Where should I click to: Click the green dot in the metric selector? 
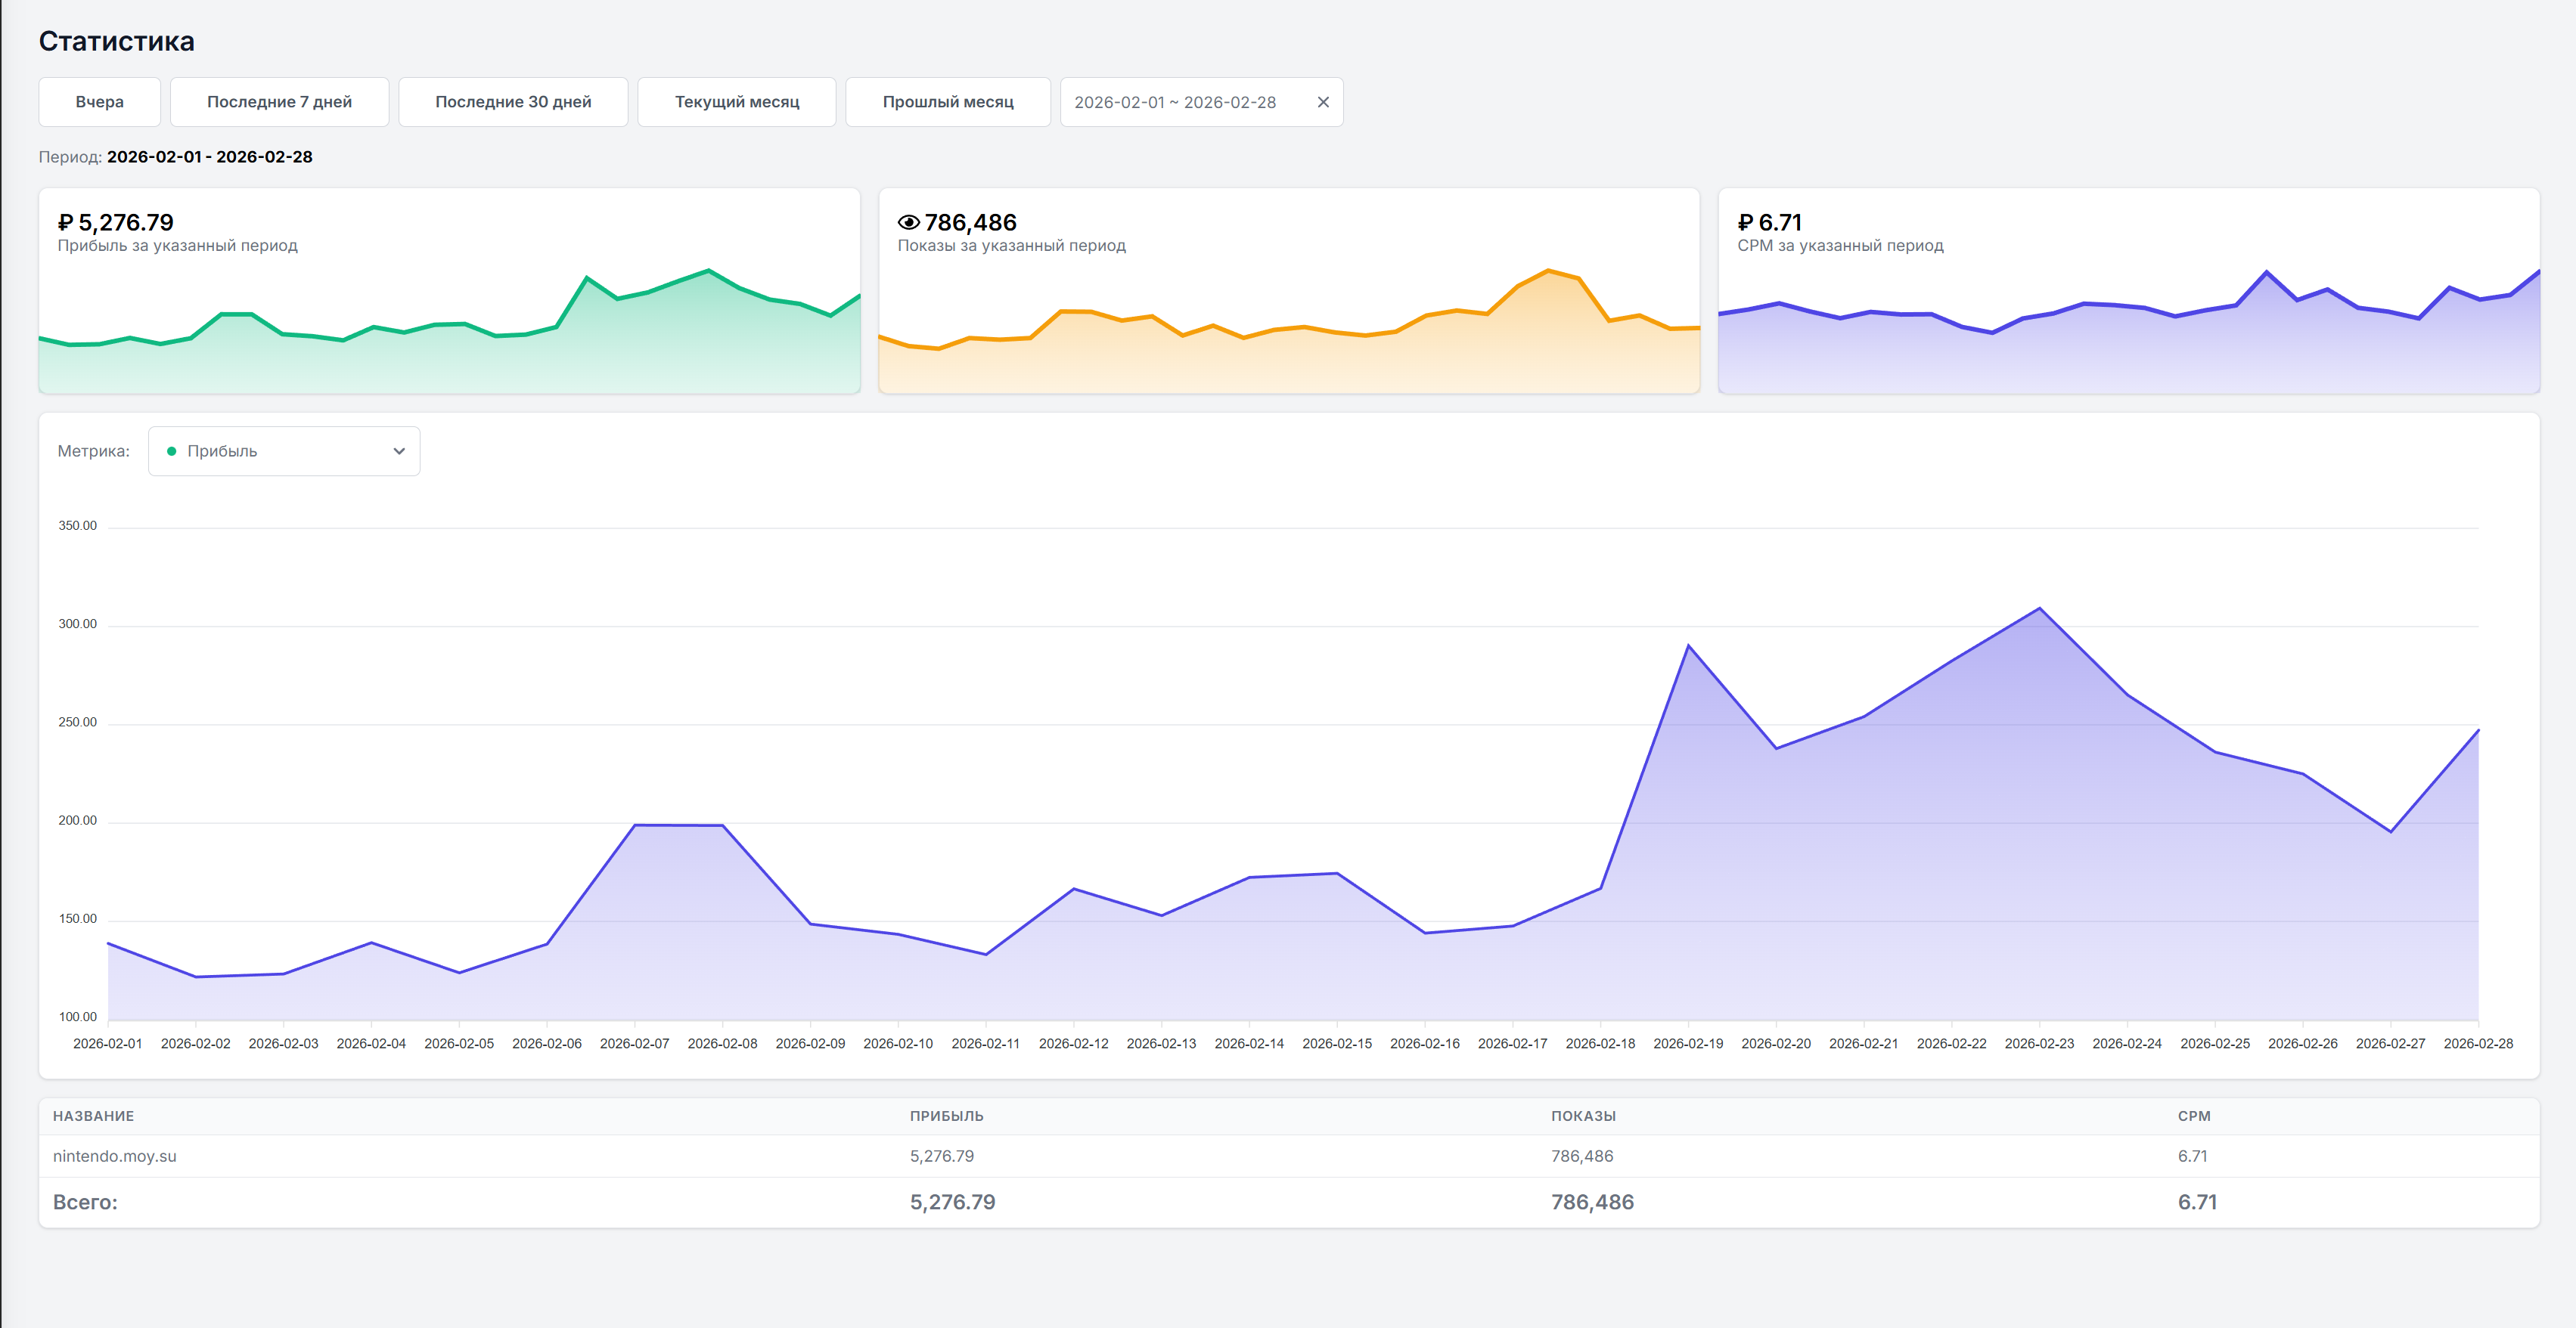(x=171, y=452)
